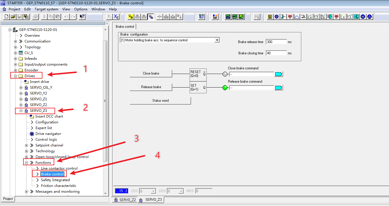
Task: Click cyan connector button for Release brake command
Action: point(278,88)
